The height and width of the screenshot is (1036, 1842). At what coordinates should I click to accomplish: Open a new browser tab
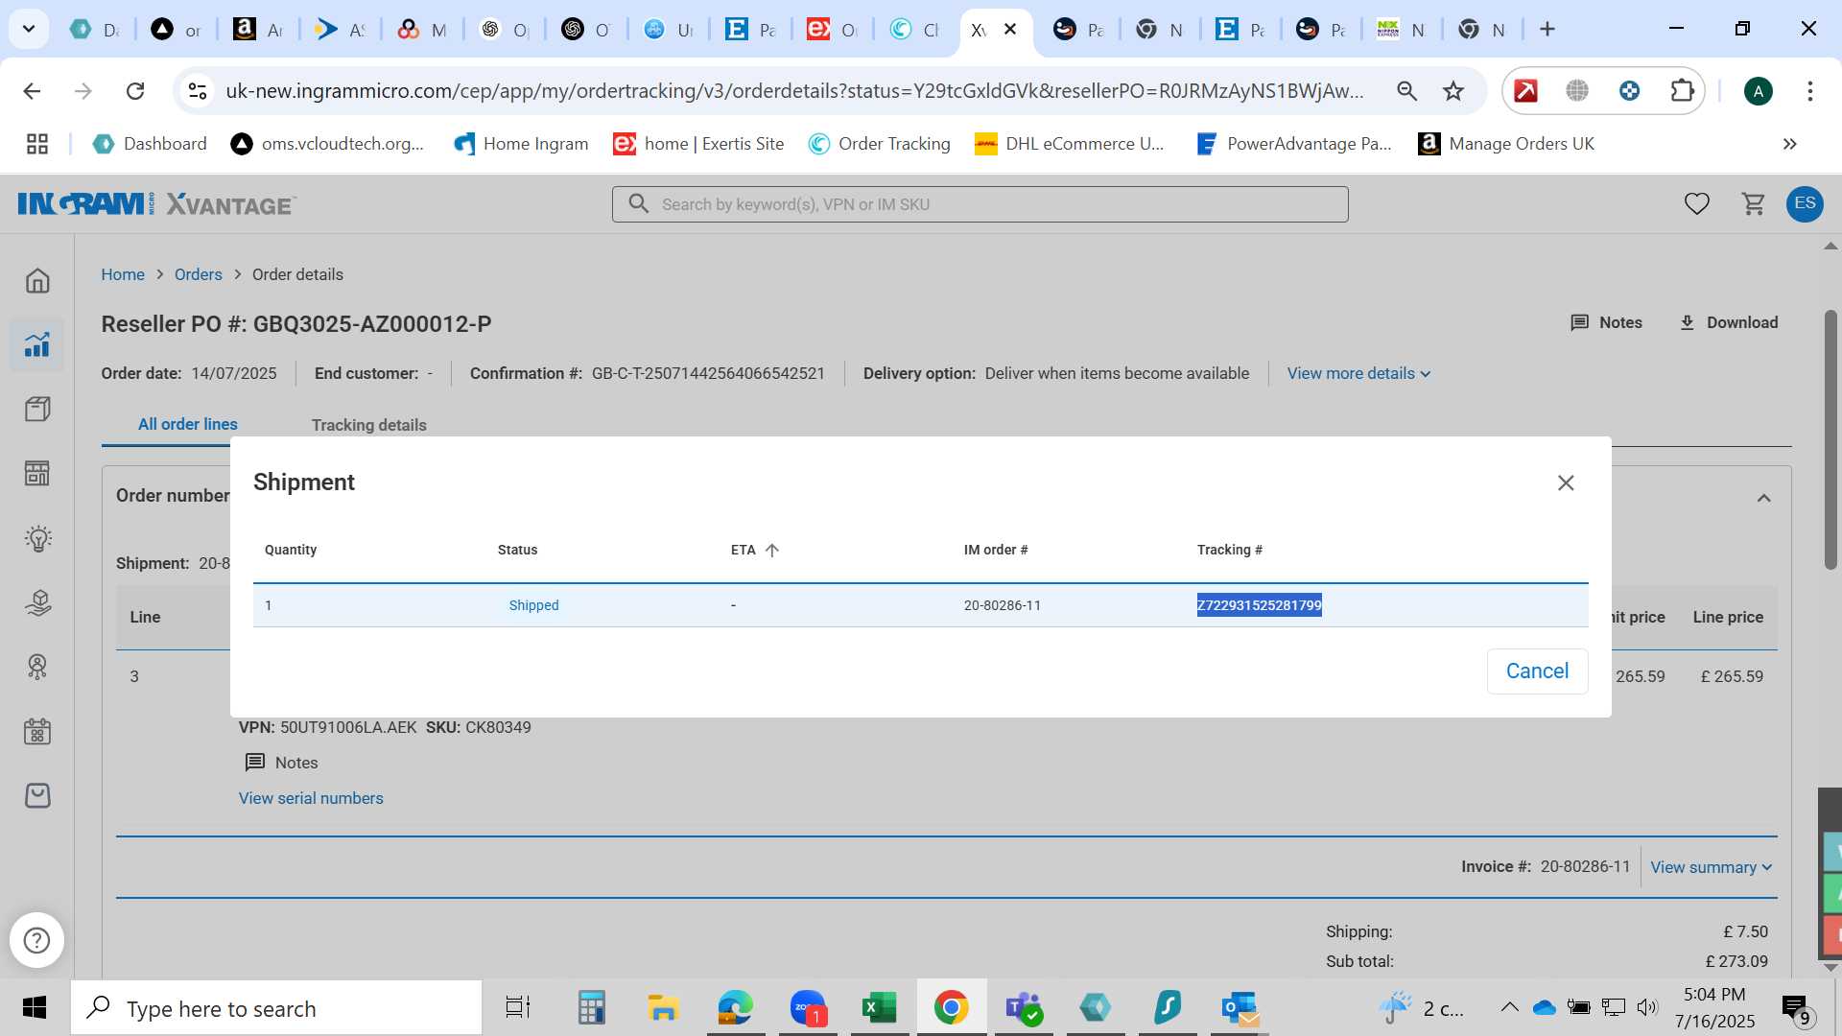tap(1547, 29)
